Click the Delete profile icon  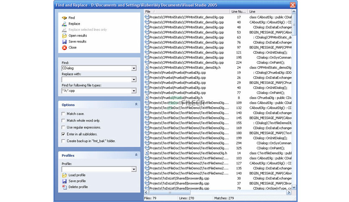click(x=64, y=187)
